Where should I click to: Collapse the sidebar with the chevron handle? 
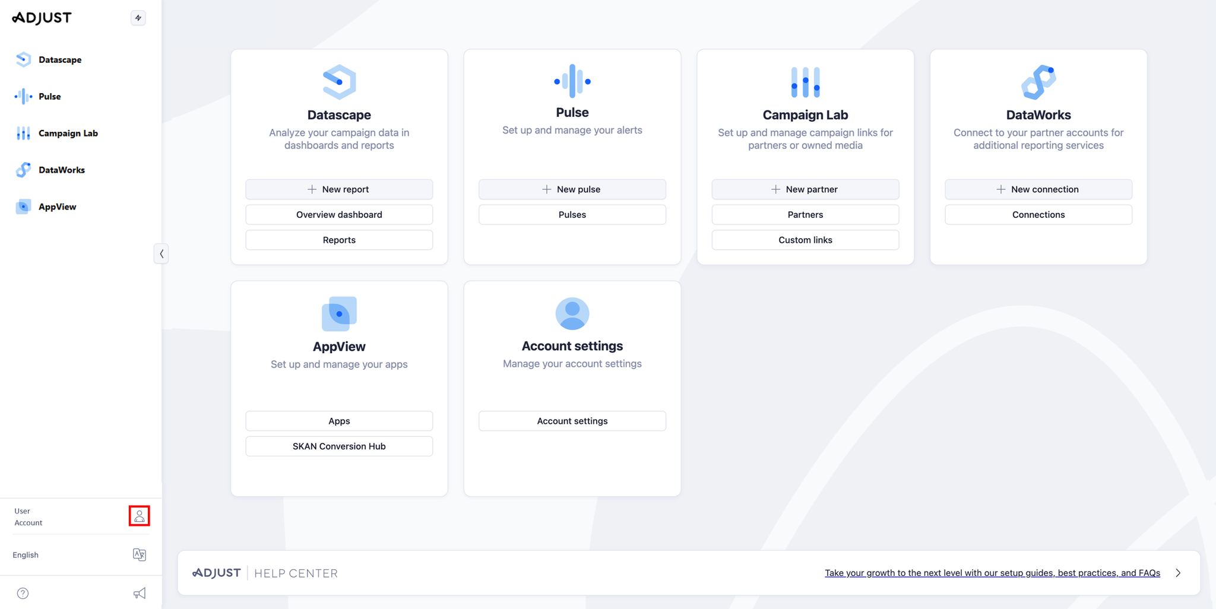coord(161,254)
